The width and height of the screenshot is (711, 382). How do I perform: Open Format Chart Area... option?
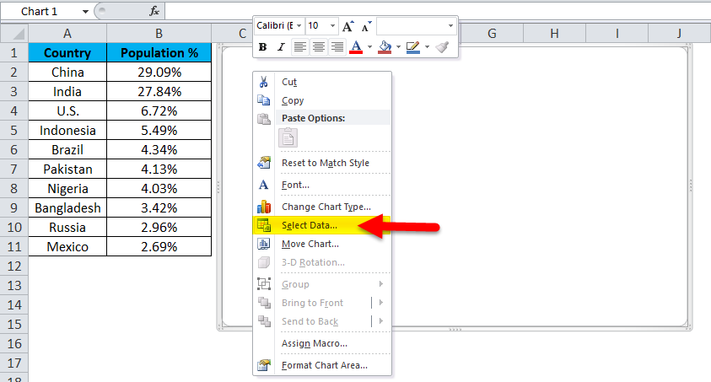(x=324, y=365)
